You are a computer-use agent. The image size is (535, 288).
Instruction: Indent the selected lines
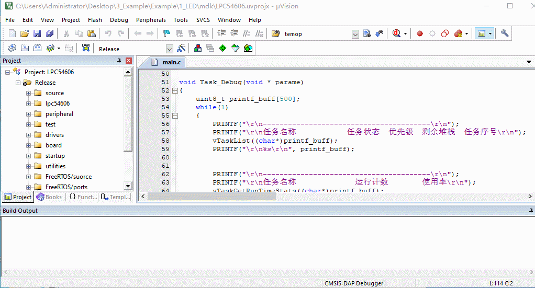(222, 33)
